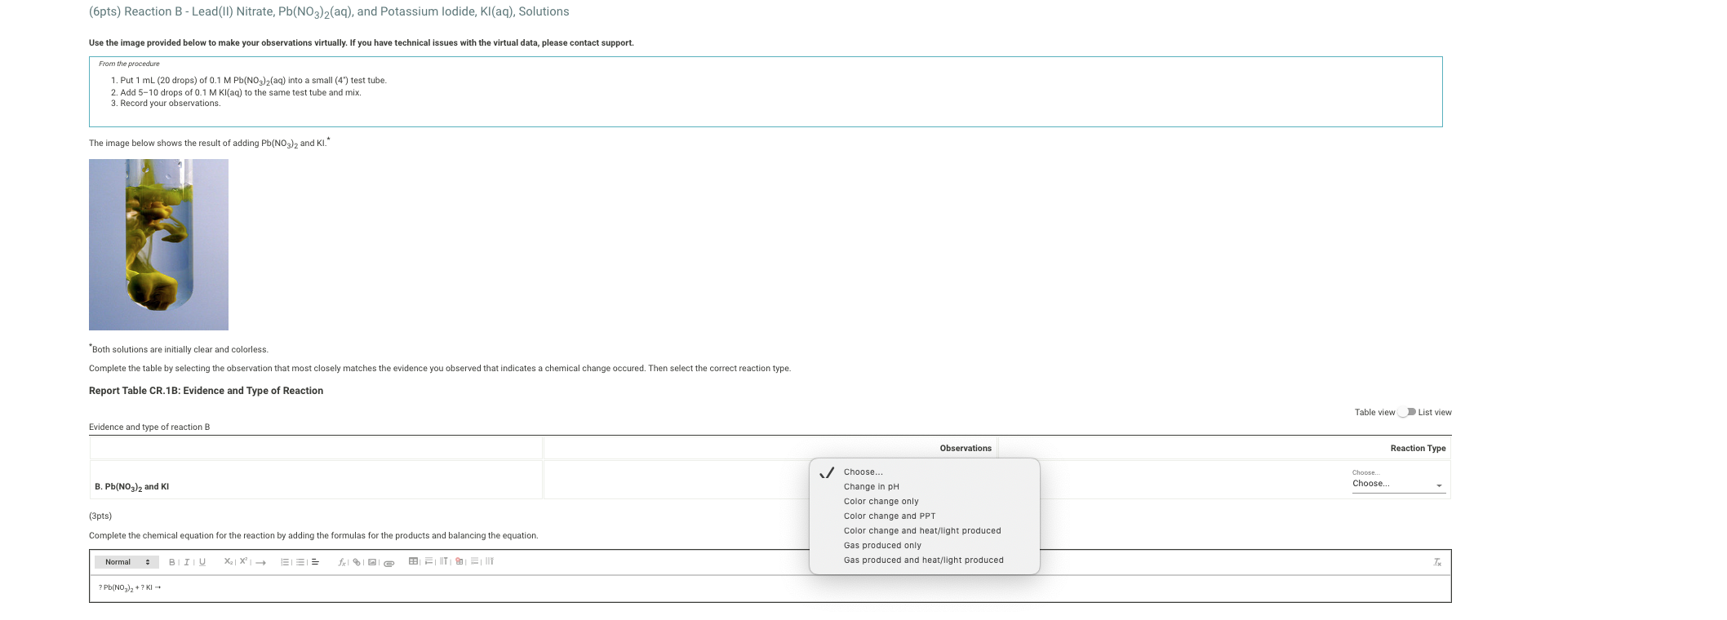
Task: Apply superscript formatting
Action: coord(243,561)
